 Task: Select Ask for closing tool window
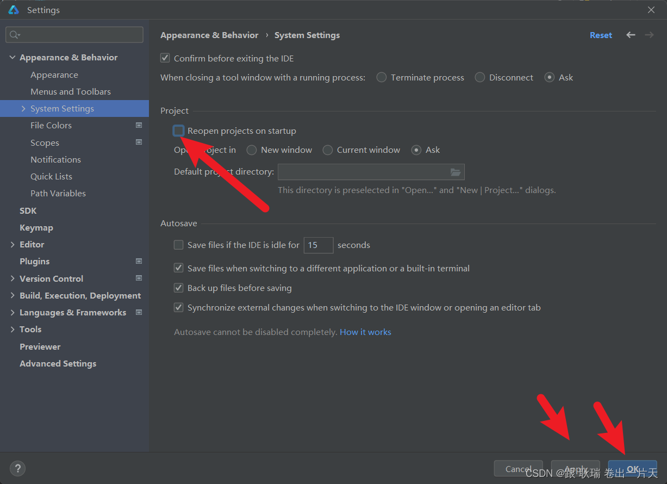[550, 77]
